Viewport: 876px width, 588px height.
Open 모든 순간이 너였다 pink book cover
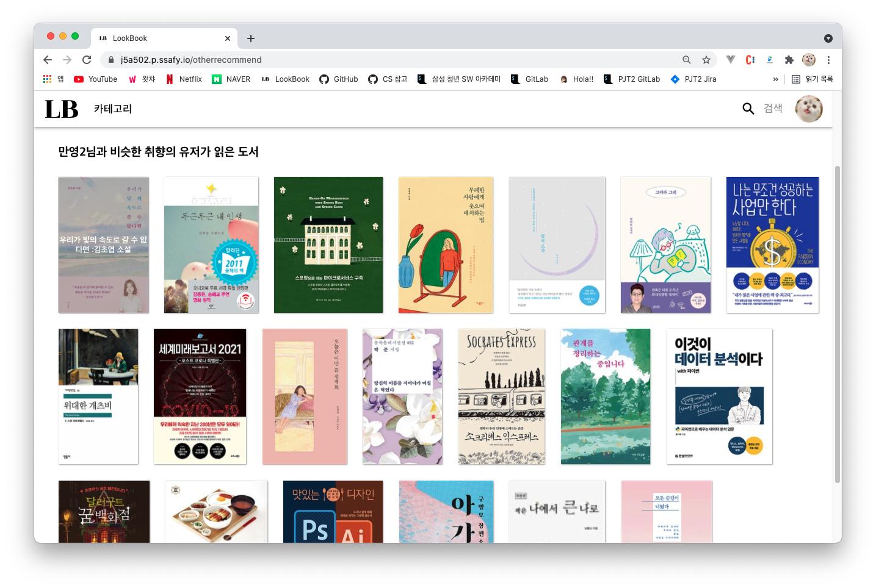[x=667, y=511]
